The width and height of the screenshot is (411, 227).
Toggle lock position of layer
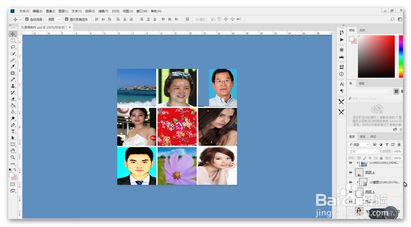370,158
